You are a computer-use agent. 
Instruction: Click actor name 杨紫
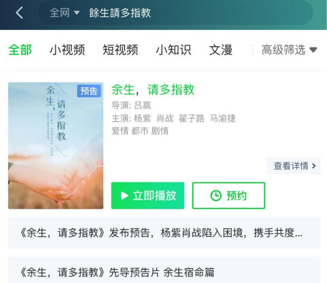click(x=142, y=118)
